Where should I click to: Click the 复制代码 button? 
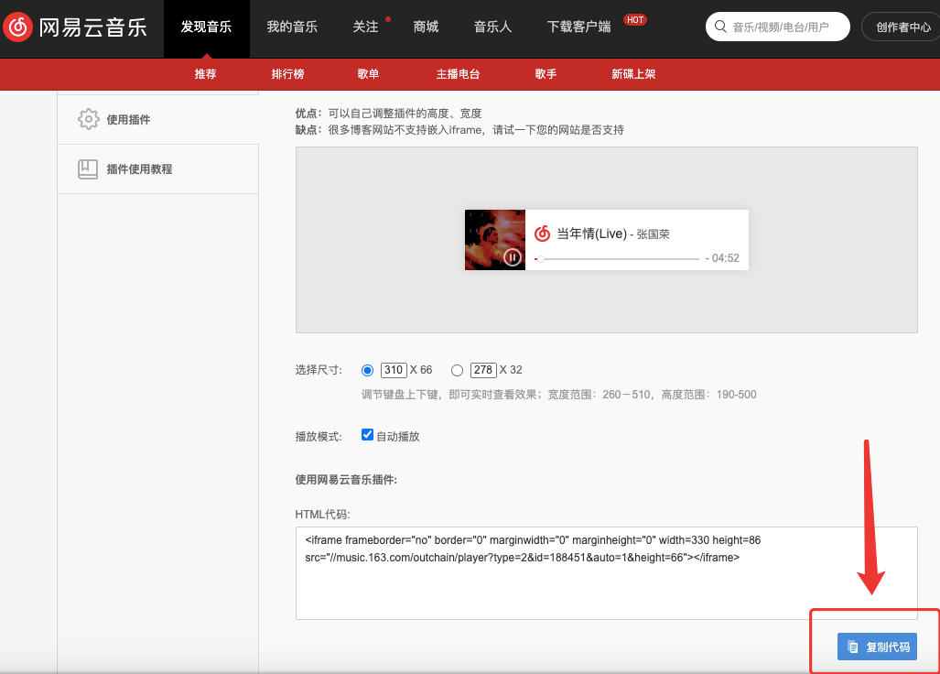tap(877, 647)
